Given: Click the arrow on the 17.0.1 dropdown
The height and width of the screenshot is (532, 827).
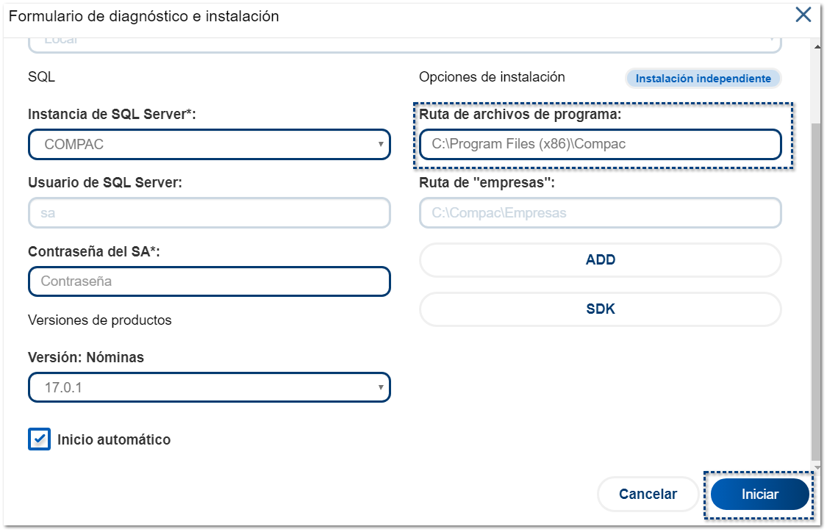Looking at the screenshot, I should [x=381, y=387].
